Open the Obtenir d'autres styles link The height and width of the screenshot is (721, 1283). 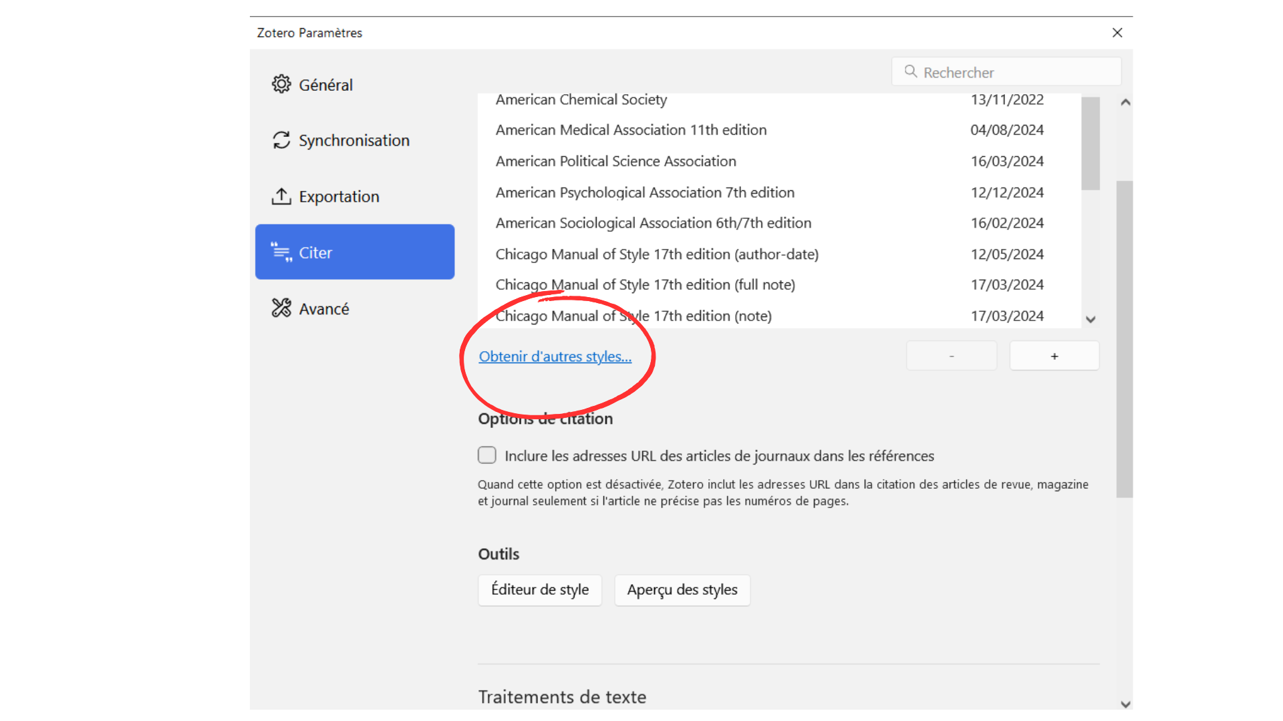pos(555,356)
